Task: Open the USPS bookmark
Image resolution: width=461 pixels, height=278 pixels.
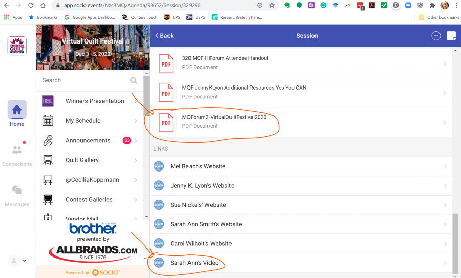Action: coord(196,17)
